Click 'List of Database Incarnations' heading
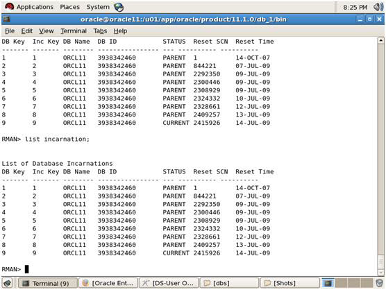The image size is (386, 290). (x=57, y=163)
